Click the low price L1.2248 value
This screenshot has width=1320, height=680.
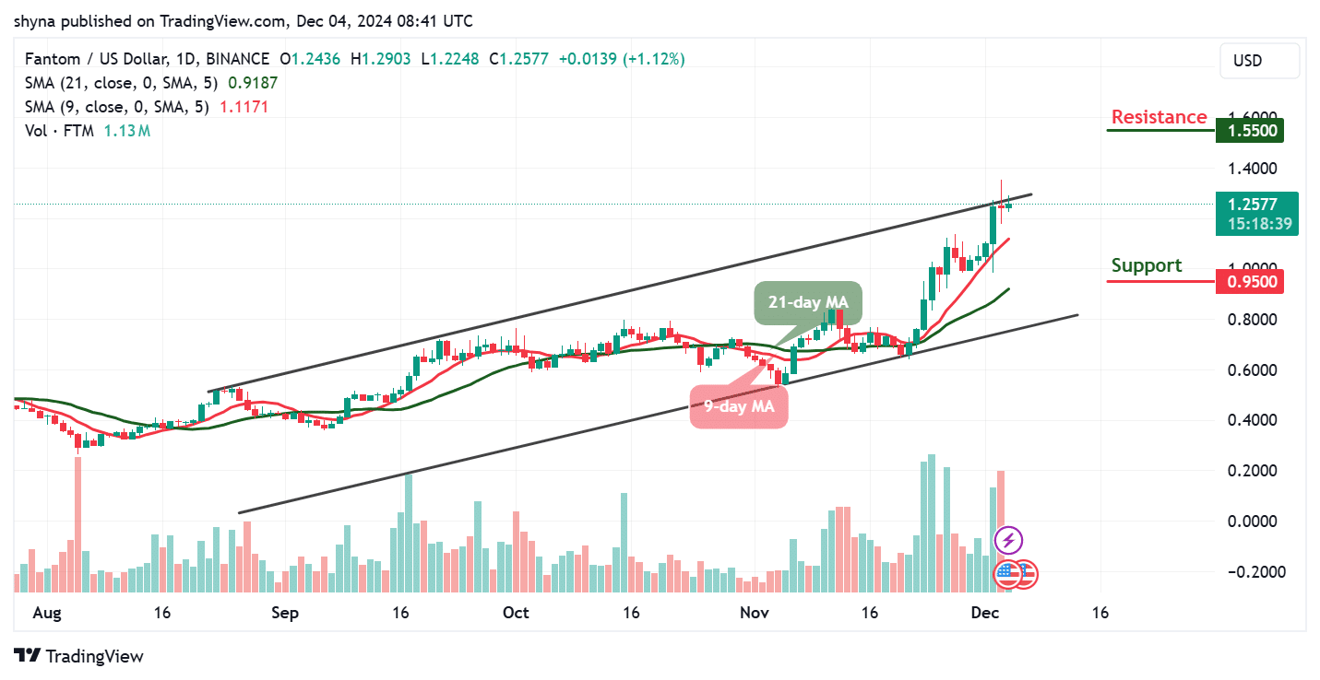point(449,59)
